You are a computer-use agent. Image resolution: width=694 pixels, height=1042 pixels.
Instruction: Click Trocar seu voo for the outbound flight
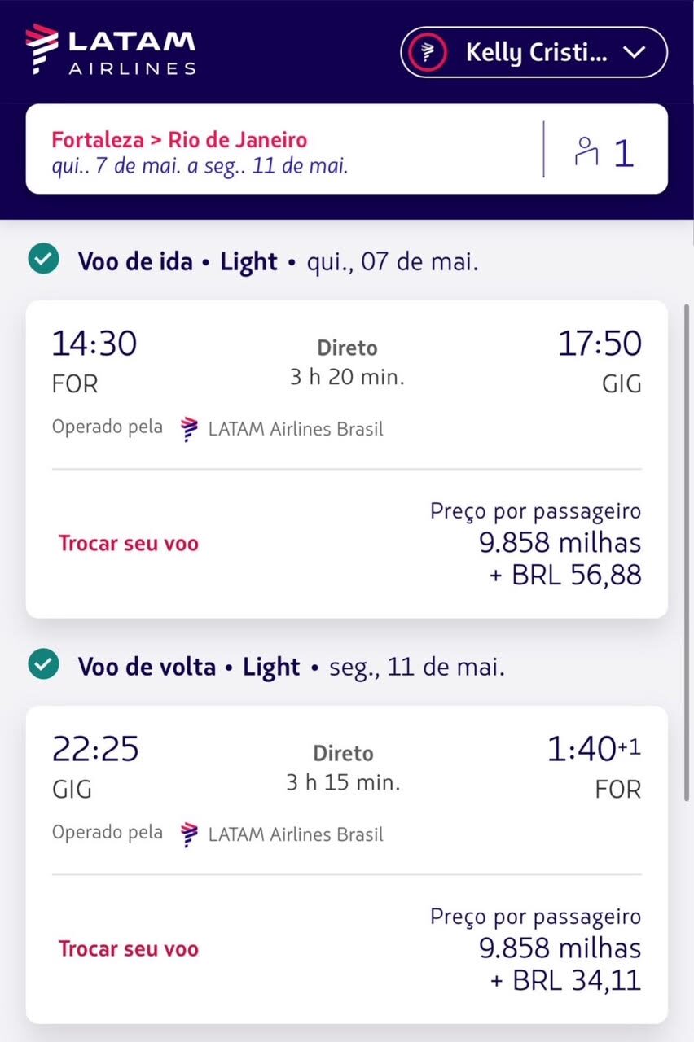pos(129,543)
